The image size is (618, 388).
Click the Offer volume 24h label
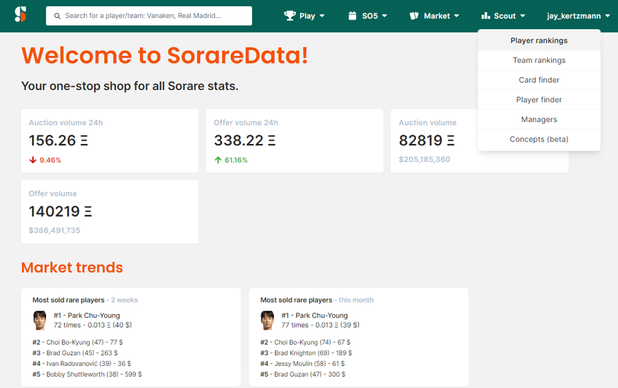pos(246,123)
